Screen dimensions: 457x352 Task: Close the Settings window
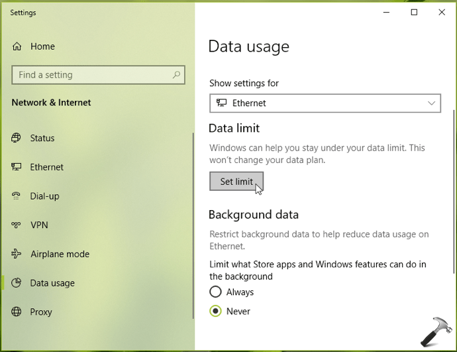point(442,12)
